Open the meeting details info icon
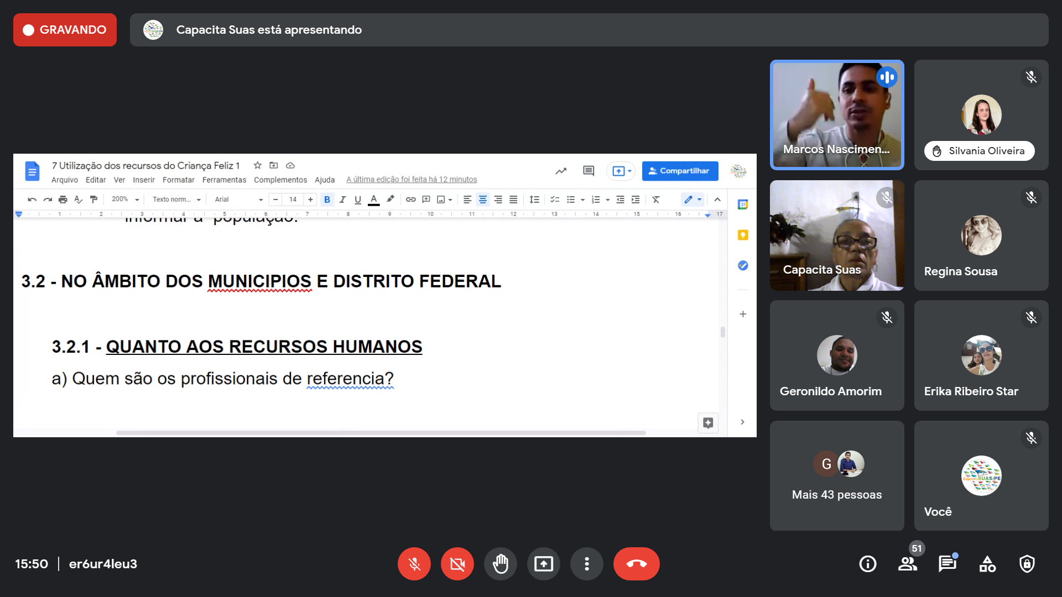Viewport: 1062px width, 597px height. coord(867,564)
